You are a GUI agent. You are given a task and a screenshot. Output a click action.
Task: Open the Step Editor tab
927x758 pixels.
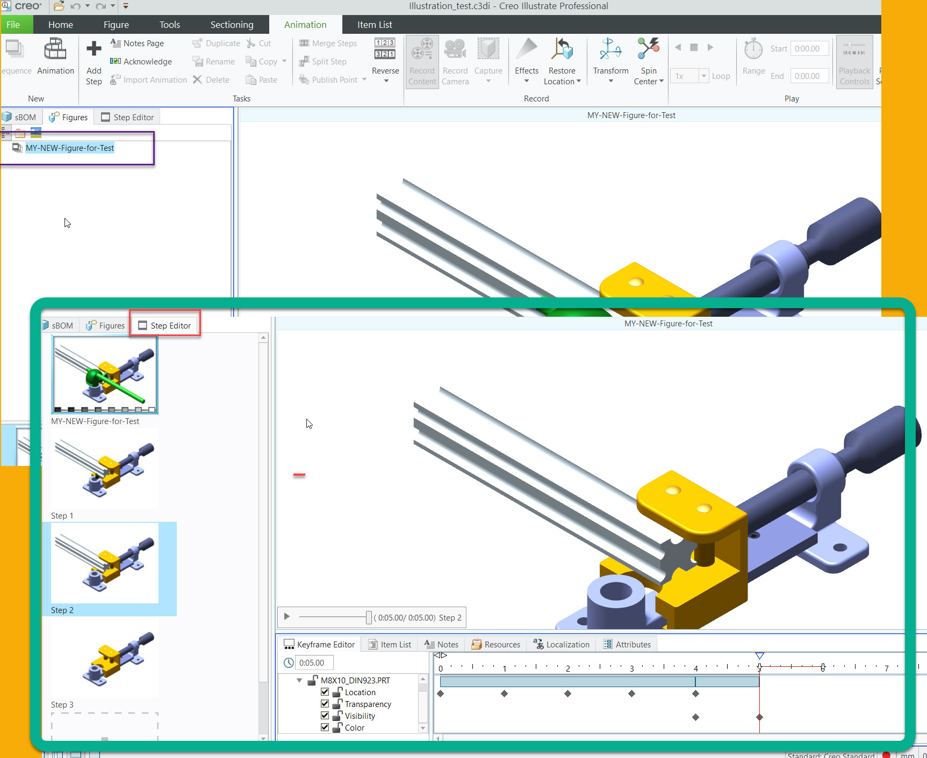tap(165, 325)
